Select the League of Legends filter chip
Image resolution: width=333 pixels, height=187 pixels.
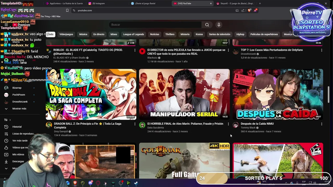tap(133, 34)
